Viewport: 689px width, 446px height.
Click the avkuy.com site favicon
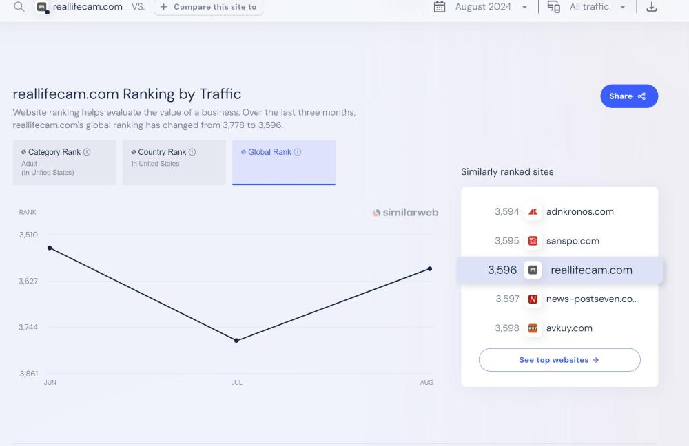pos(533,328)
